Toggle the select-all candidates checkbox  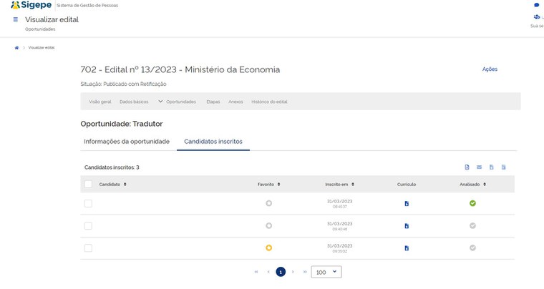(x=88, y=185)
